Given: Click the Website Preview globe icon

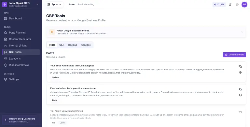Looking at the screenshot, I should click(6, 65).
